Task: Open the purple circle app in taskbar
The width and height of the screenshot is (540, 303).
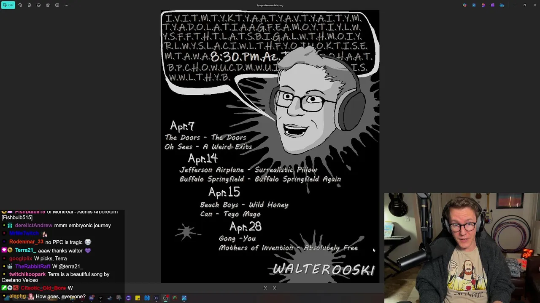Action: pyautogui.click(x=128, y=298)
